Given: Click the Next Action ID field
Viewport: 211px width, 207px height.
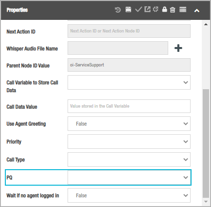Looking at the screenshot, I should pyautogui.click(x=129, y=31).
